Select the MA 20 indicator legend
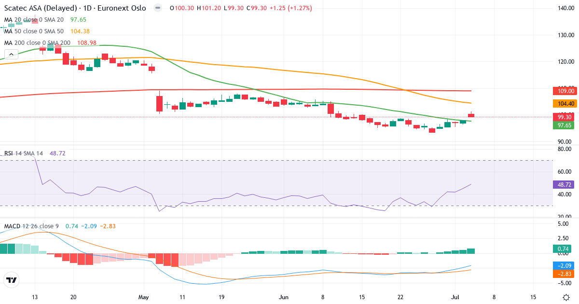Image resolution: width=579 pixels, height=304 pixels. coord(34,19)
